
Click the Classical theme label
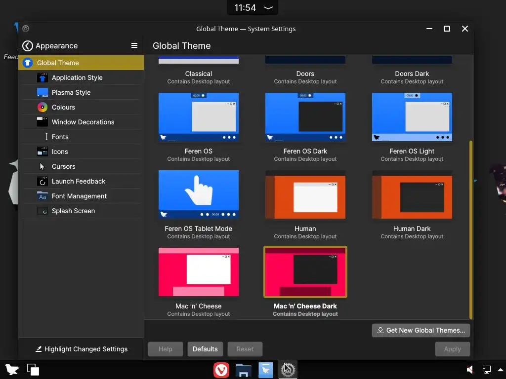tap(199, 74)
